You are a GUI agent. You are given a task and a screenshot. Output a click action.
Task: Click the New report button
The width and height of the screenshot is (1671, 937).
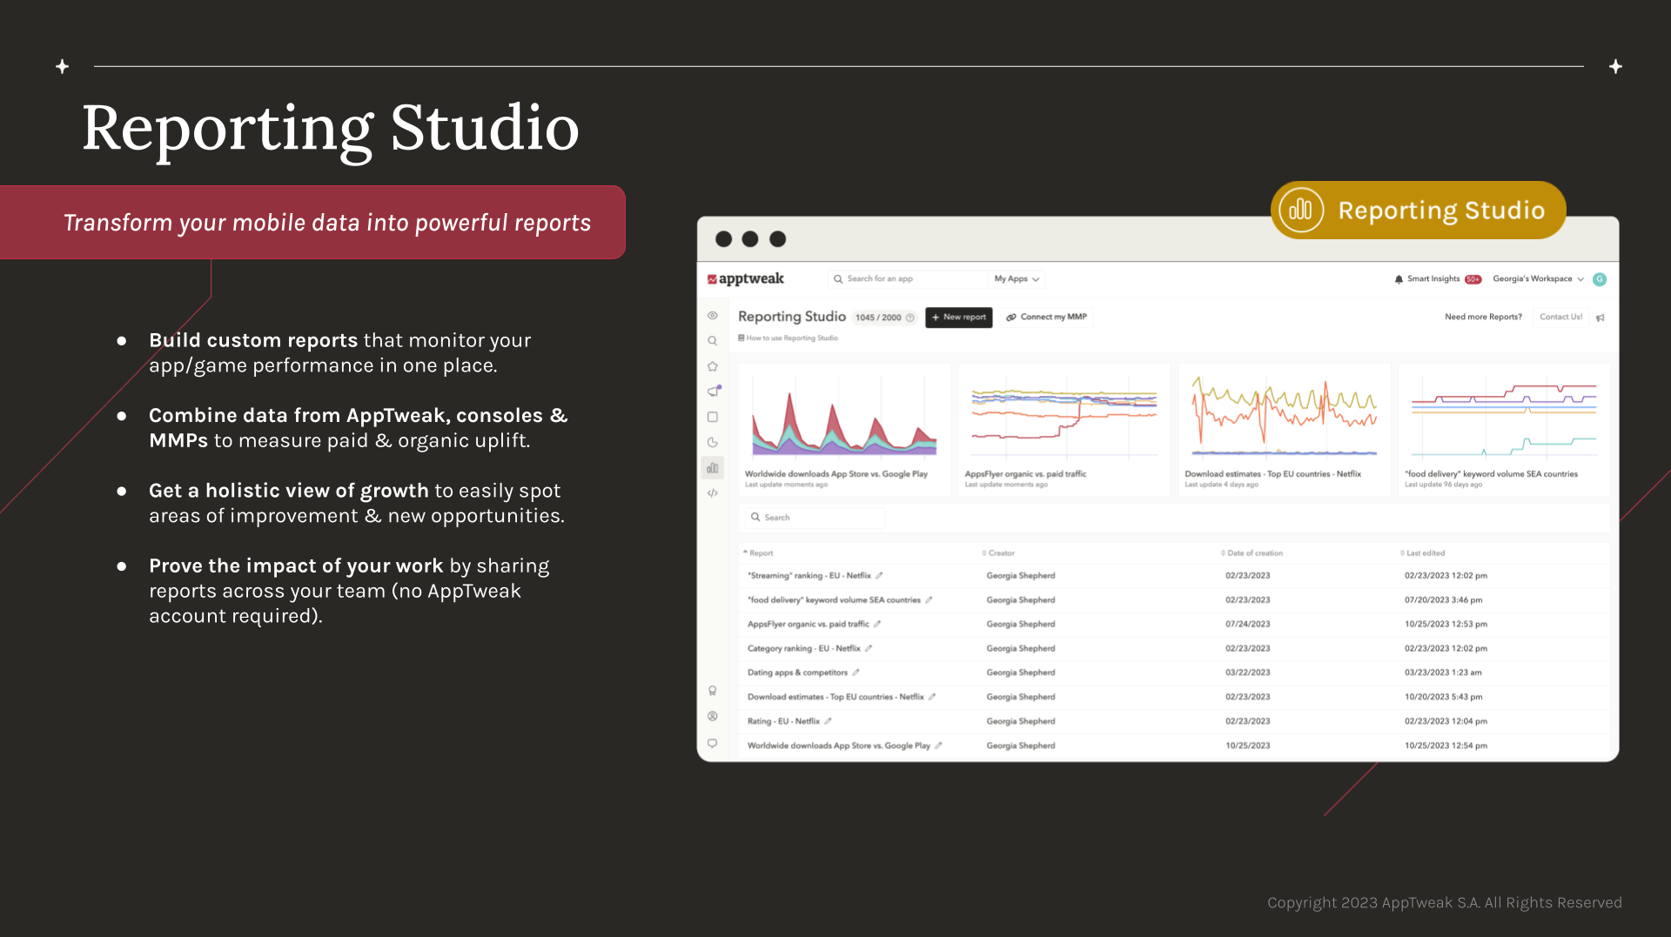click(x=958, y=318)
